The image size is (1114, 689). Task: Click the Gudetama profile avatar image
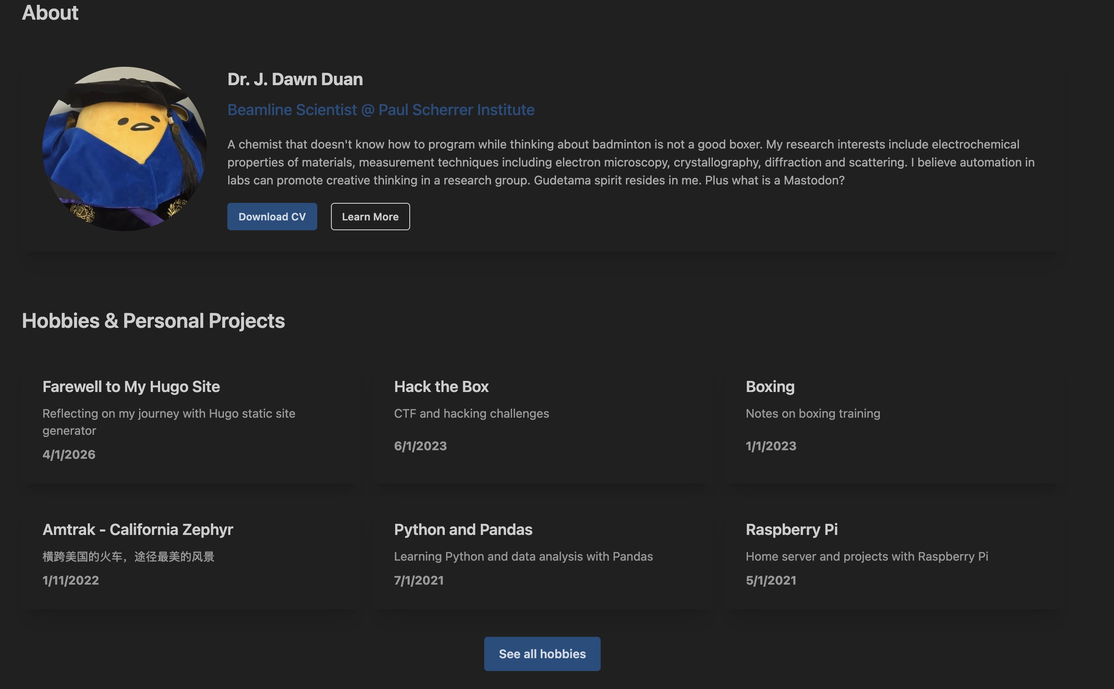pyautogui.click(x=125, y=148)
